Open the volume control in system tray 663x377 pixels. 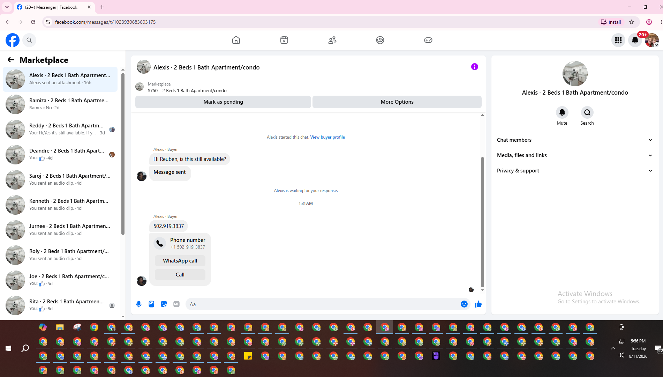pos(621,355)
